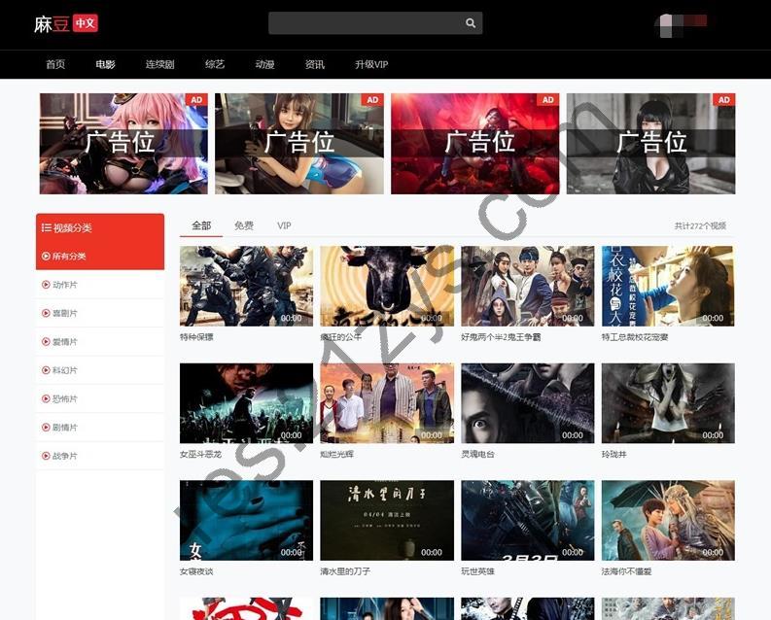Screen dimensions: 771x620
Task: Open the 法海你不懂爱 video thumbnail
Action: pos(668,520)
